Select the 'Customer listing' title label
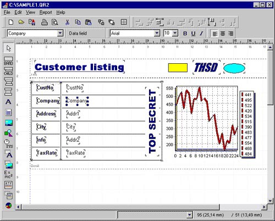This screenshot has width=275, height=221. pyautogui.click(x=79, y=67)
